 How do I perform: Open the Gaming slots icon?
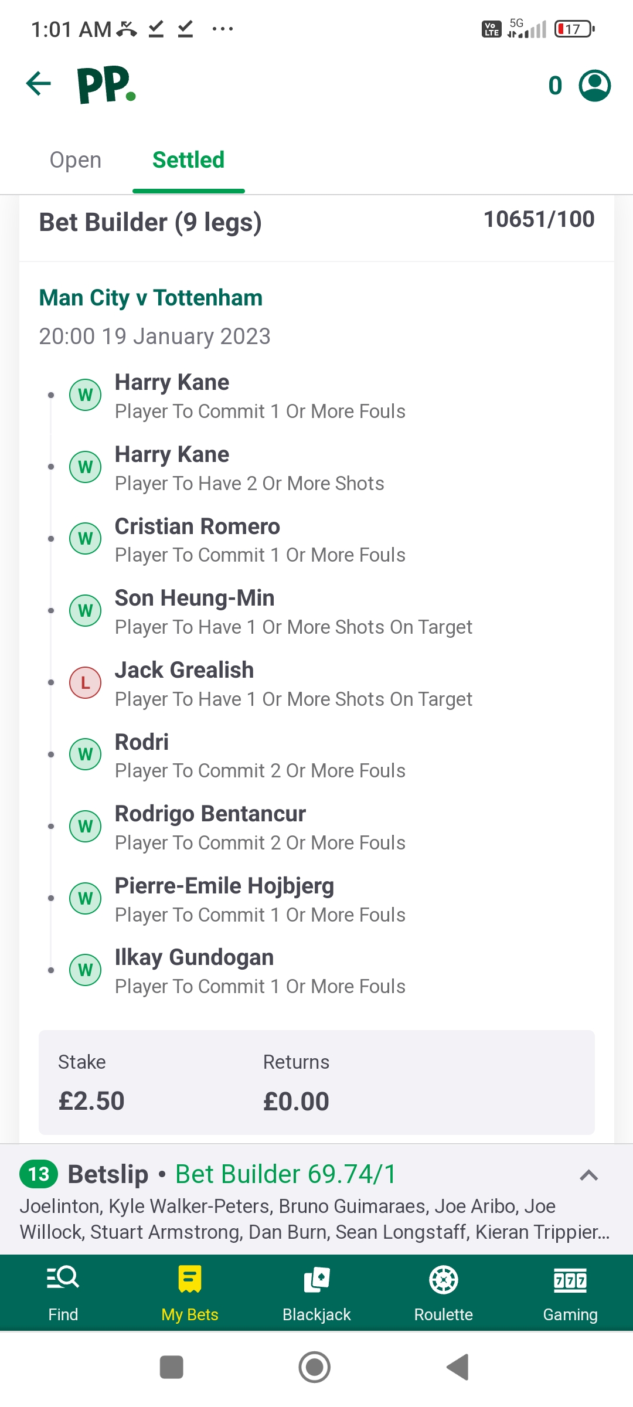coord(570,1279)
